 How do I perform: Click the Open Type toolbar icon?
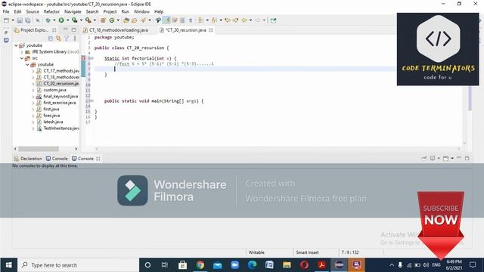click(x=126, y=20)
